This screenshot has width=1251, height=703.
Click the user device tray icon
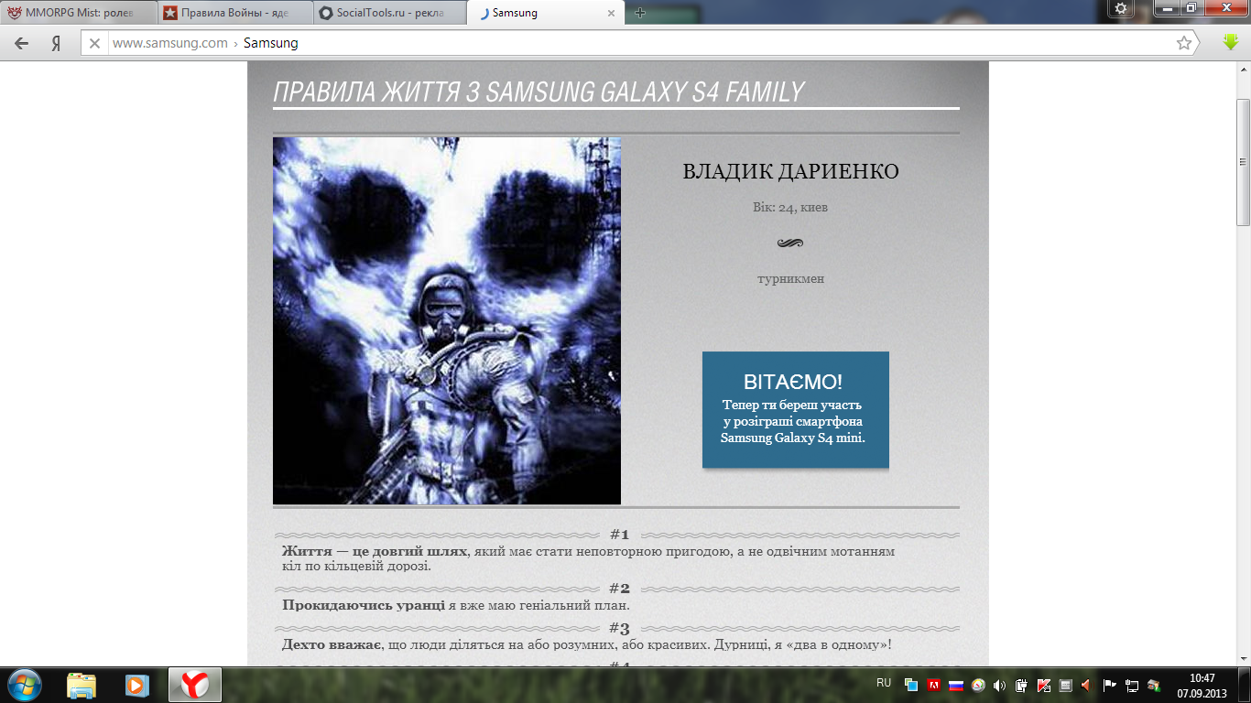tap(1154, 685)
